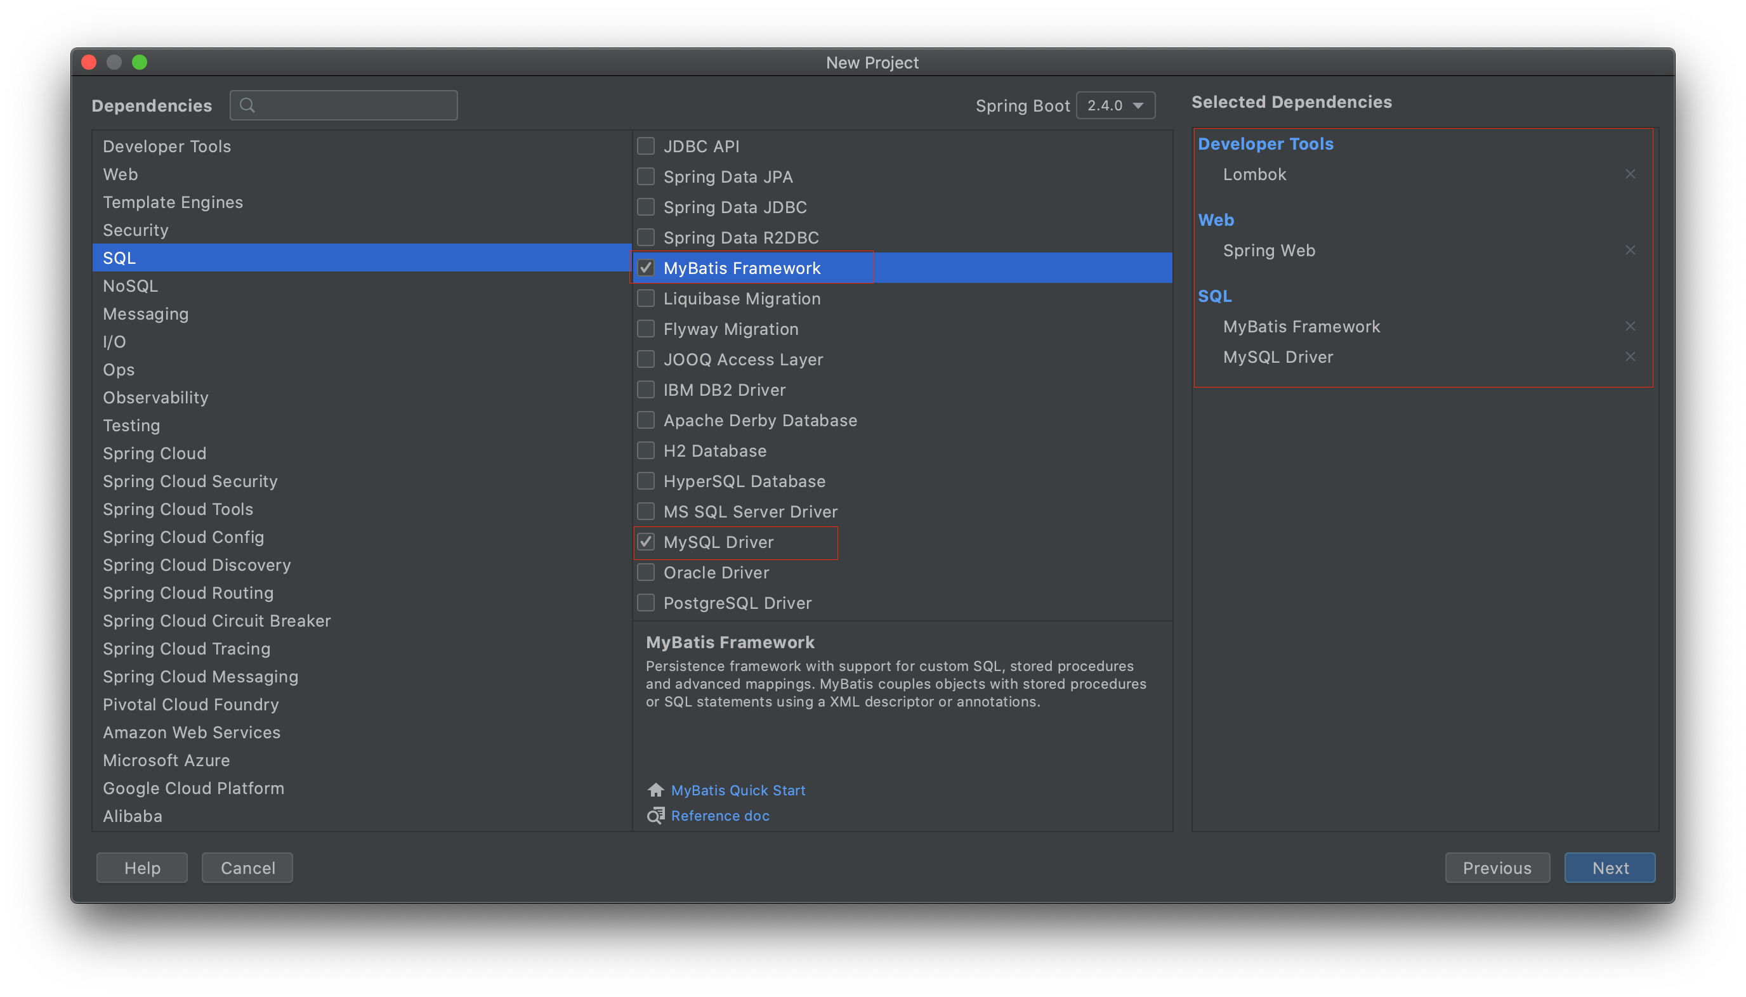Image resolution: width=1746 pixels, height=997 pixels.
Task: Enable Spring Data R2DBC
Action: click(x=646, y=238)
